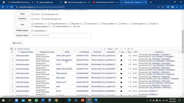Sort table by BioSample column
The height and width of the screenshot is (103, 184).
(85, 52)
